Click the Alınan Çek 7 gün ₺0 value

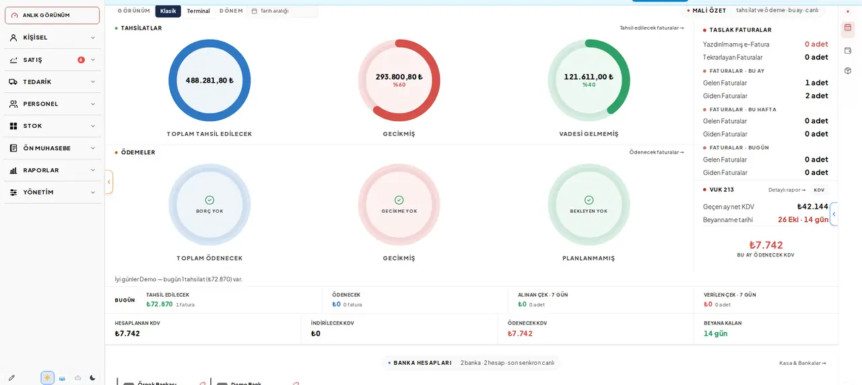coord(522,304)
